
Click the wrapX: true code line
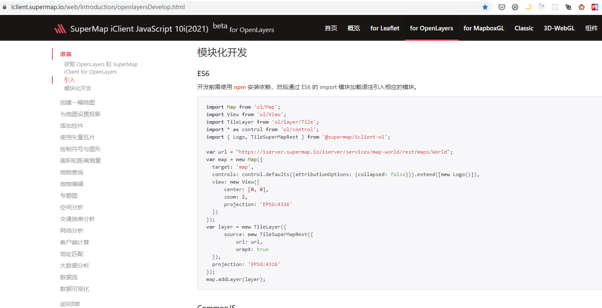tap(252, 249)
